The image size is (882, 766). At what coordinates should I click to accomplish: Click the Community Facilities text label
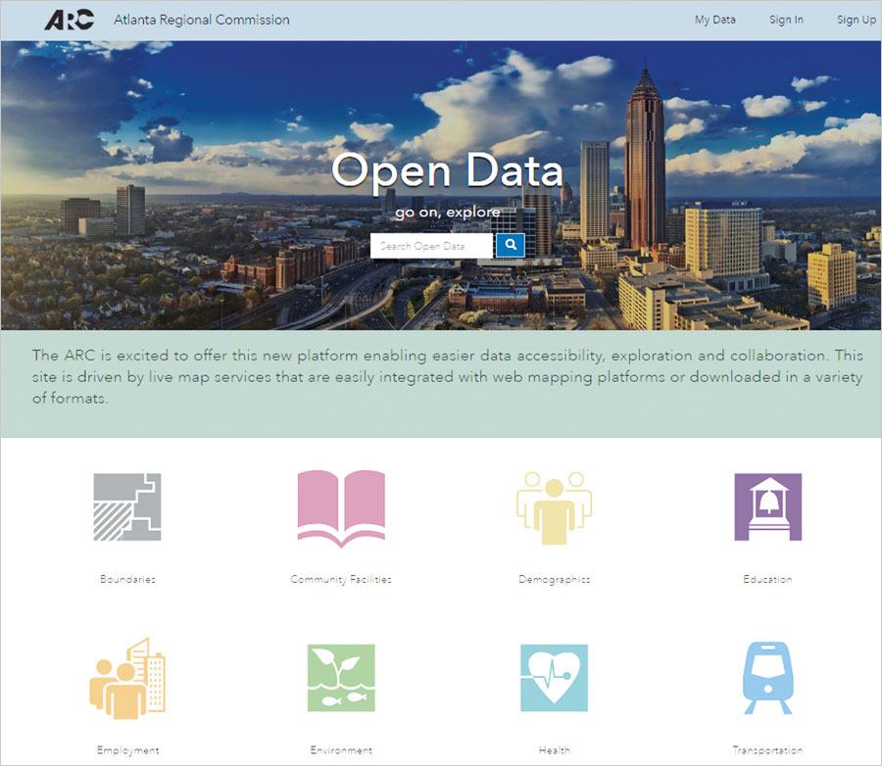[340, 579]
